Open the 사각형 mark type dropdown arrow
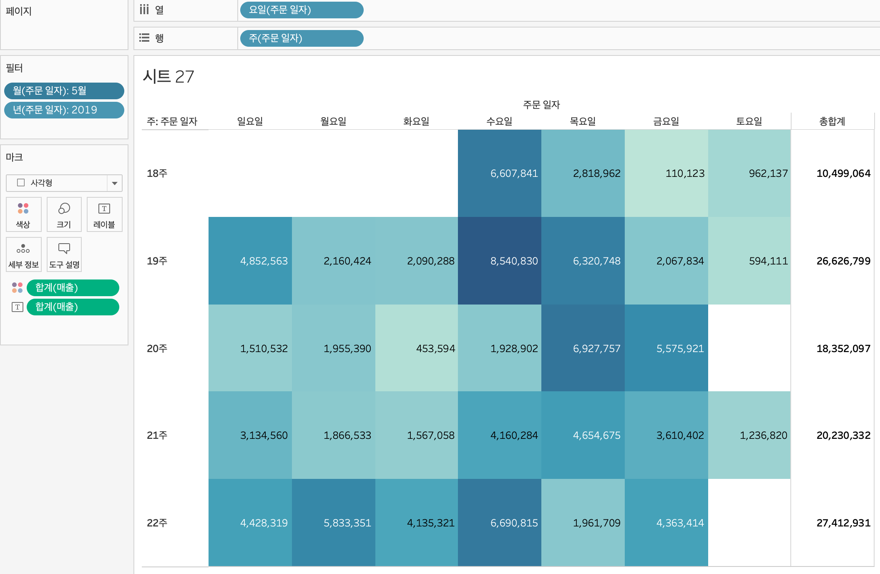The height and width of the screenshot is (574, 880). coord(115,183)
